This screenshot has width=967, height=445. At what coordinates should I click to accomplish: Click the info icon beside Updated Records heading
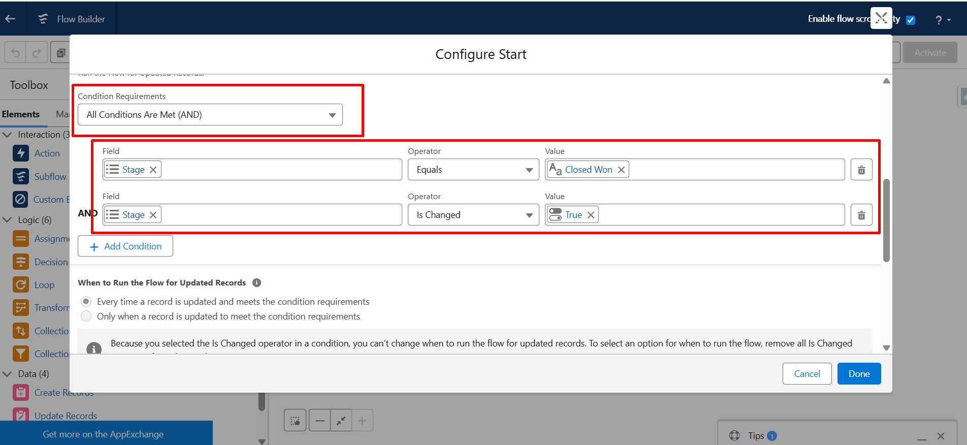click(256, 282)
